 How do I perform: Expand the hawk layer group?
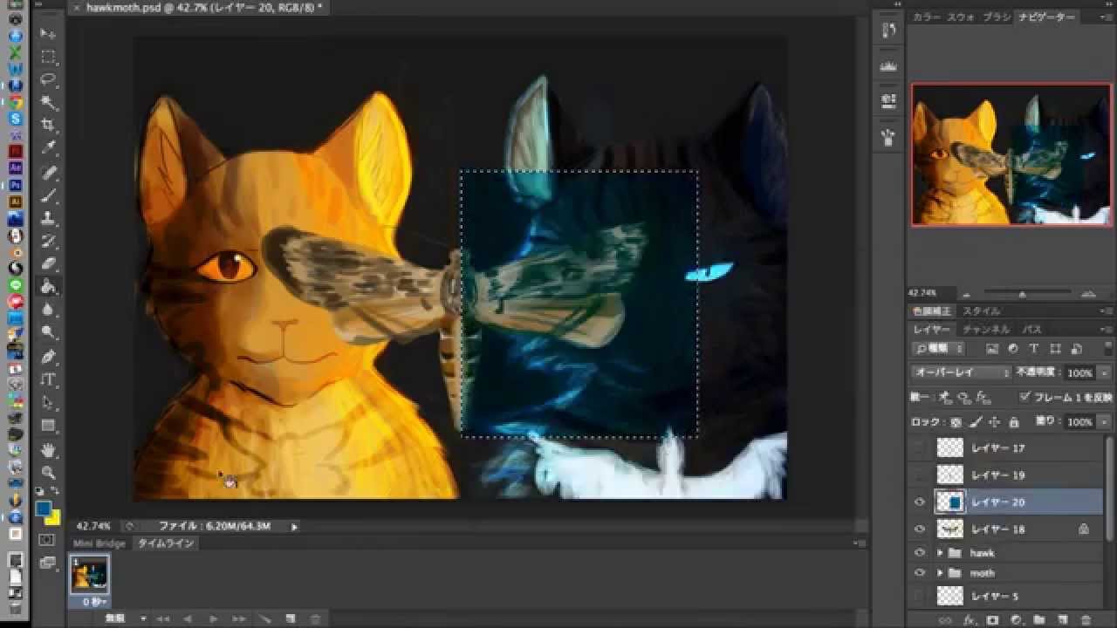coord(940,553)
